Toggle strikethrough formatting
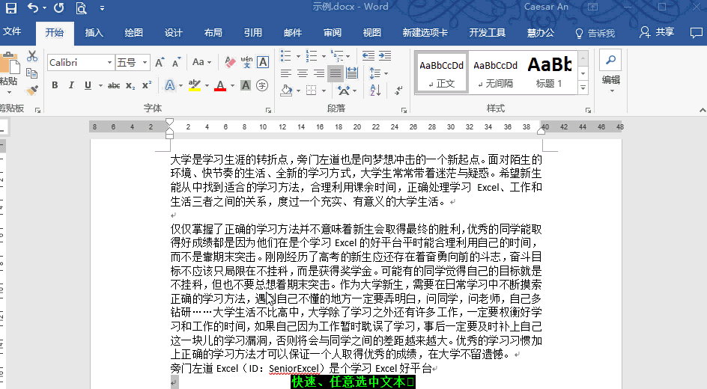Image resolution: width=707 pixels, height=389 pixels. pos(114,85)
